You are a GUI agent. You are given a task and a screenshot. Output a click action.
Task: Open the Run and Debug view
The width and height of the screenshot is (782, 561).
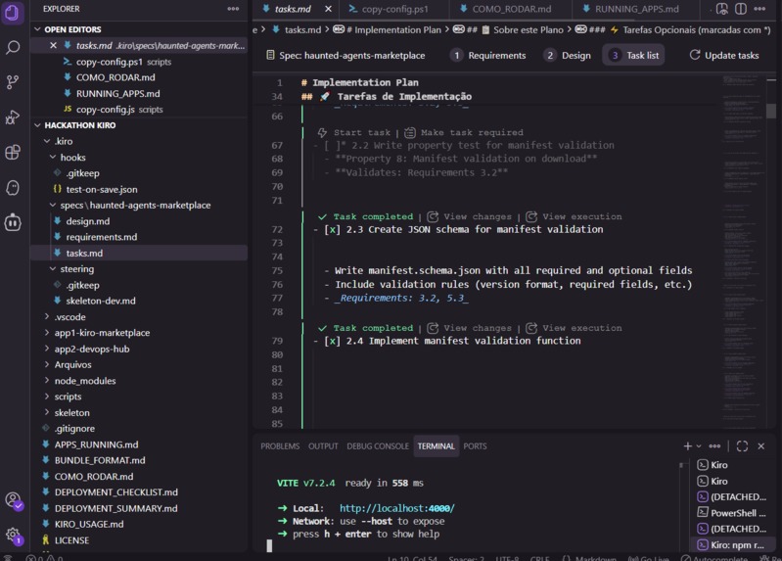13,117
